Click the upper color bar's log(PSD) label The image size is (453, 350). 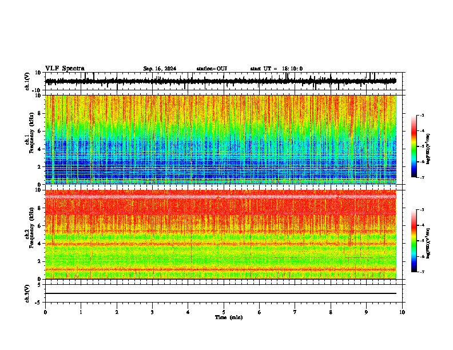click(428, 149)
